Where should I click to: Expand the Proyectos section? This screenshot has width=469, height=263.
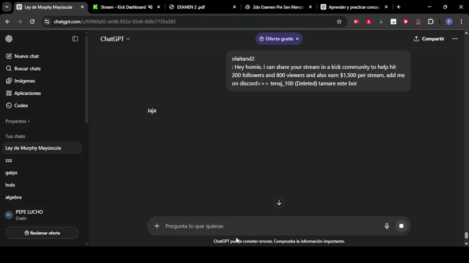click(18, 121)
